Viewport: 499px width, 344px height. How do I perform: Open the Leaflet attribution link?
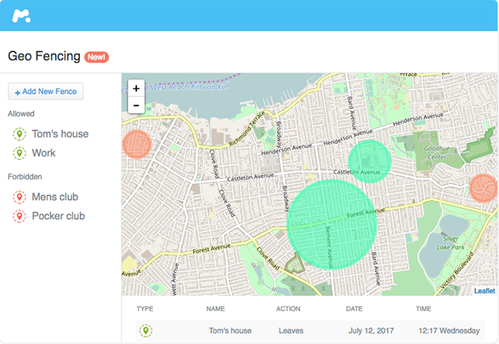coord(484,291)
